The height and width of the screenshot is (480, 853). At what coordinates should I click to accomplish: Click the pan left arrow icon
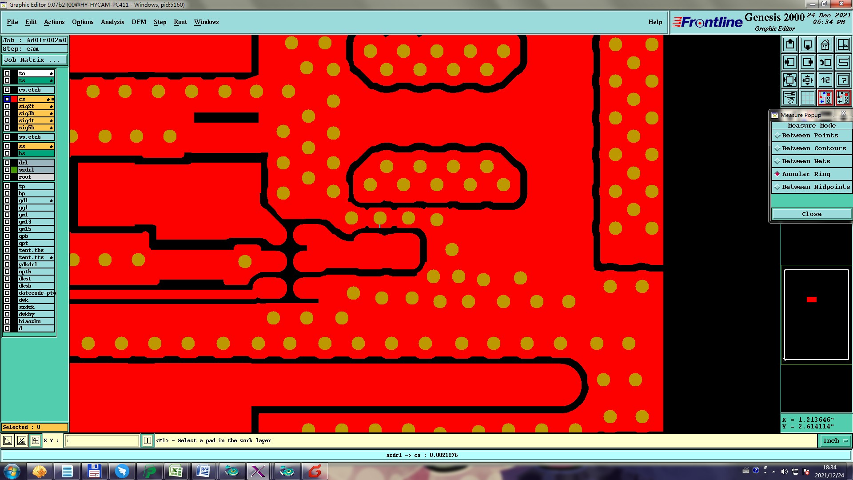790,62
